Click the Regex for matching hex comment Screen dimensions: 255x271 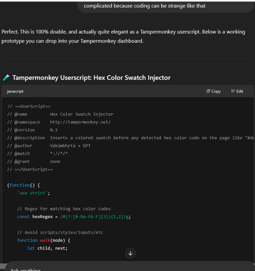(x=64, y=209)
